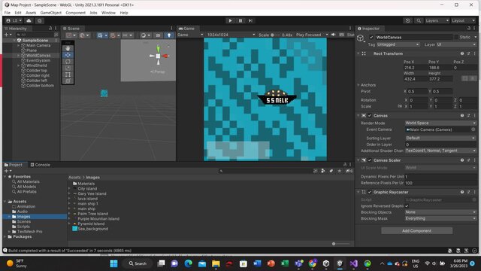Toggle 2D mode in Scene view
Viewport: 481px width, 271px height.
pos(158,35)
